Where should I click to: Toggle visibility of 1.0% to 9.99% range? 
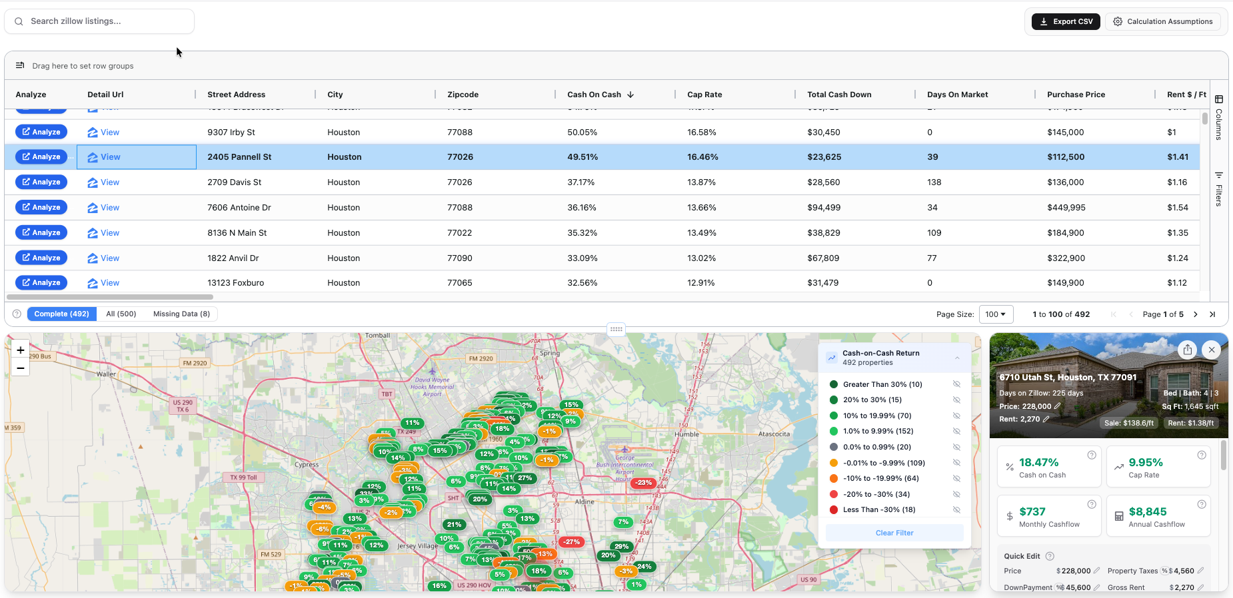tap(956, 432)
